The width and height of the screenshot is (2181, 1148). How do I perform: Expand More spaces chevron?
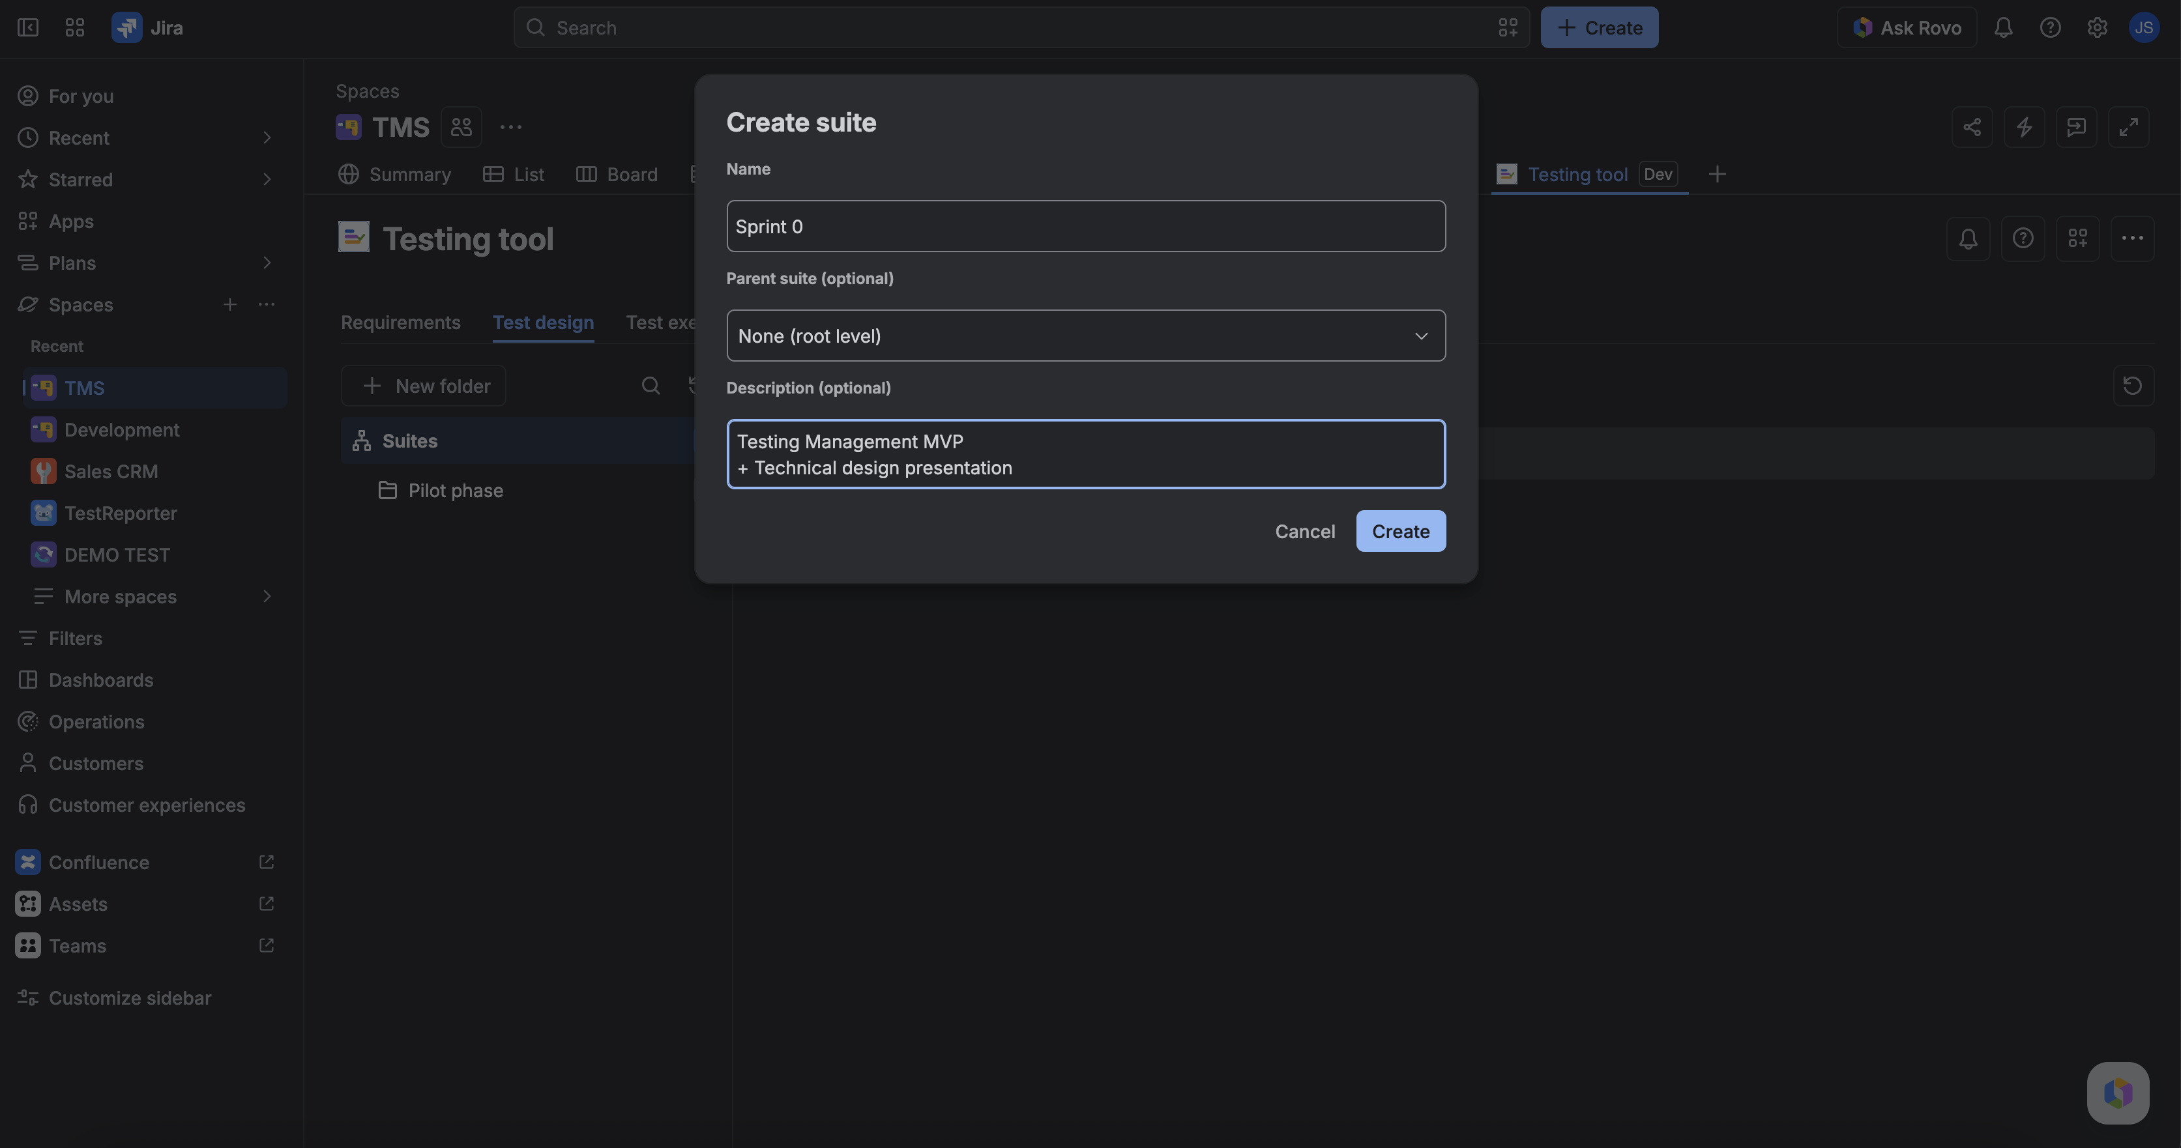pos(267,596)
